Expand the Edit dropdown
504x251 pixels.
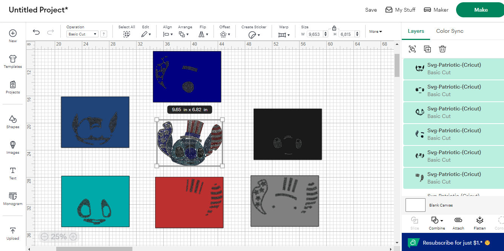[146, 34]
